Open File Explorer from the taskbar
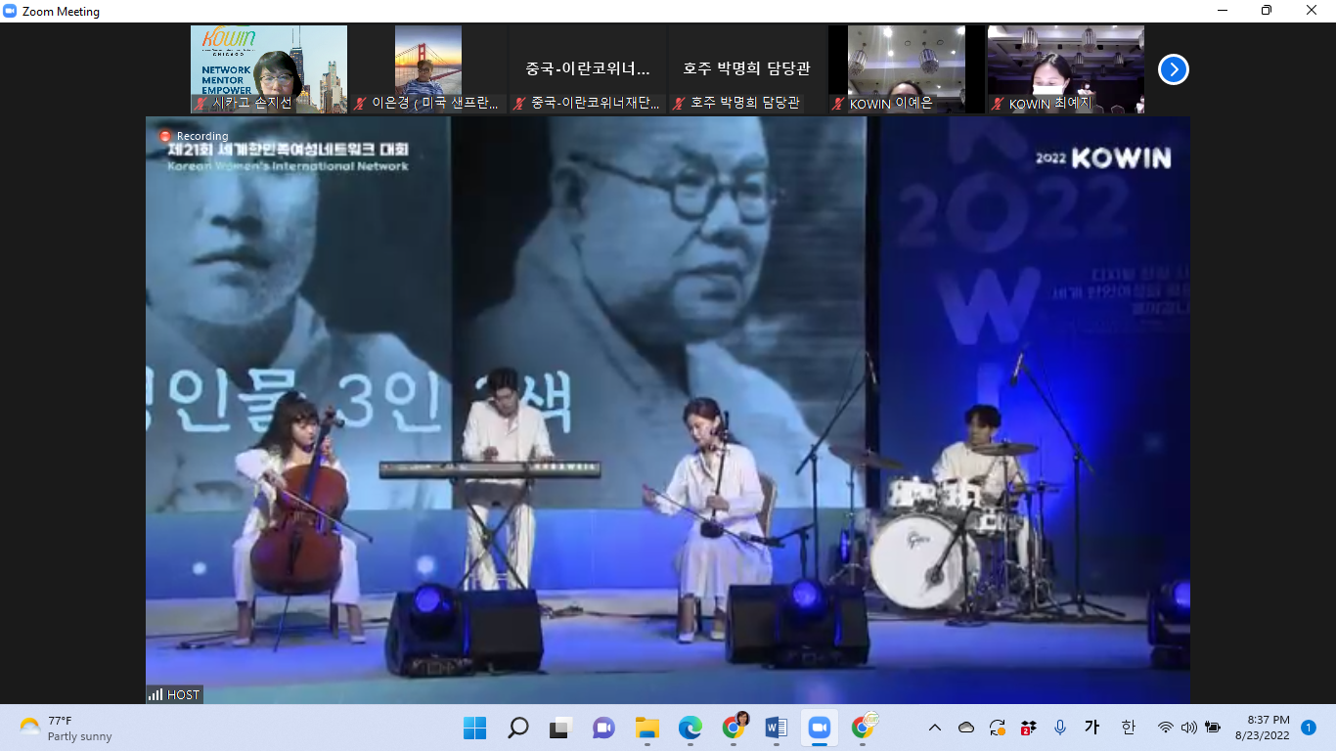This screenshot has height=751, width=1336. (x=646, y=728)
